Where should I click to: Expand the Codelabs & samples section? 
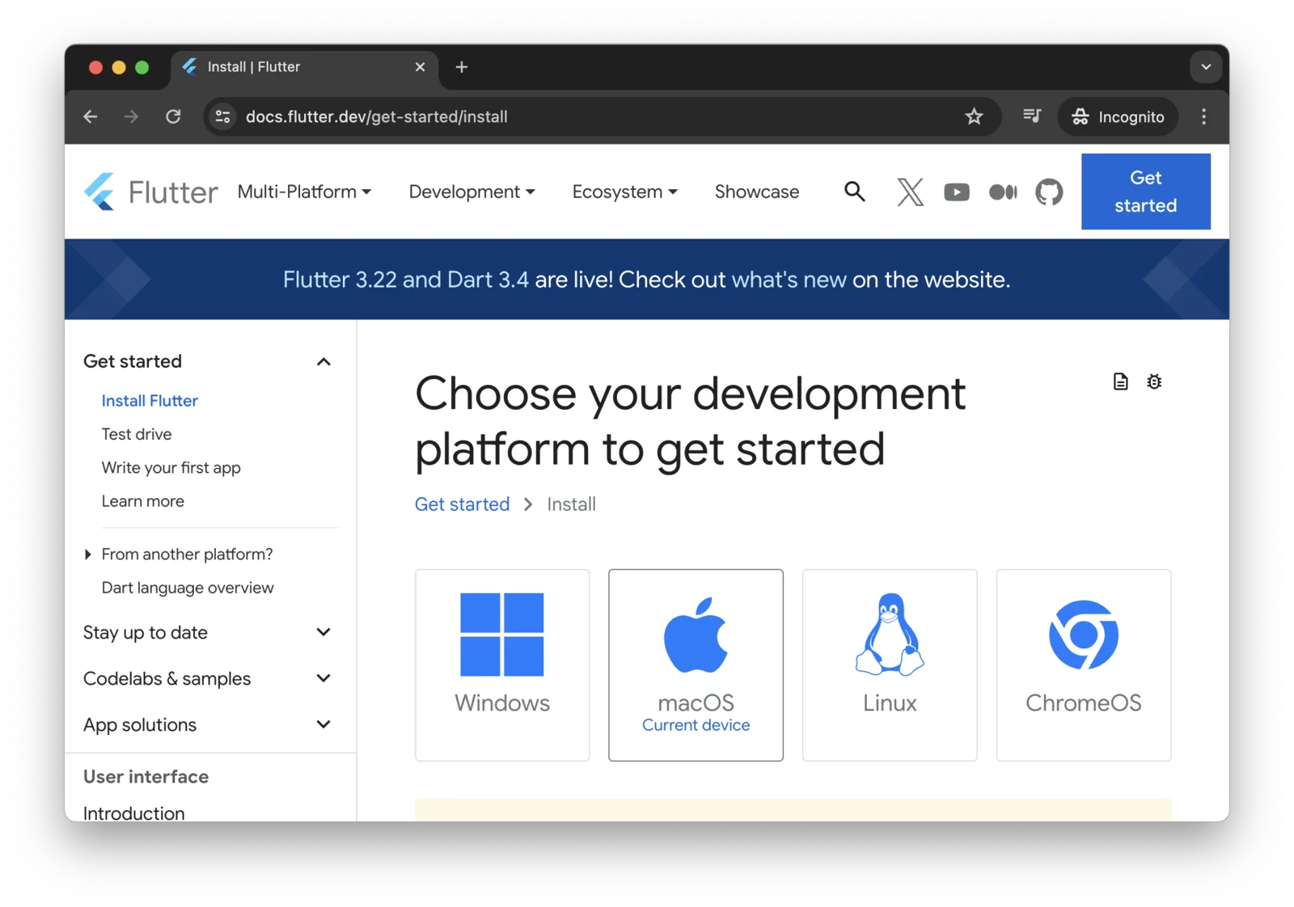[x=323, y=678]
